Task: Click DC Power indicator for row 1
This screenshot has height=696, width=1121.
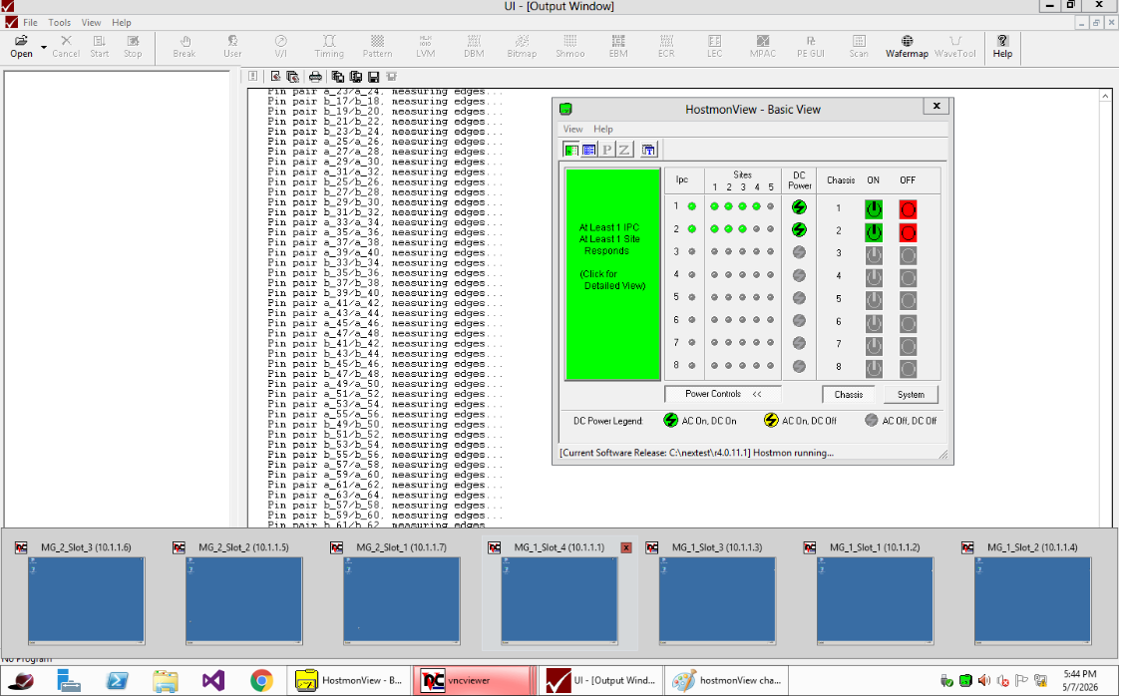Action: [799, 207]
